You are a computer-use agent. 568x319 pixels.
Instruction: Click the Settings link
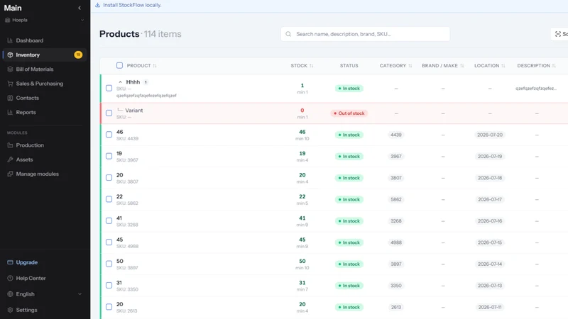(26, 310)
